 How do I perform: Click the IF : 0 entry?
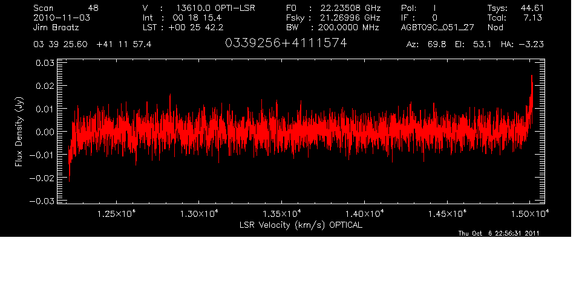(419, 18)
